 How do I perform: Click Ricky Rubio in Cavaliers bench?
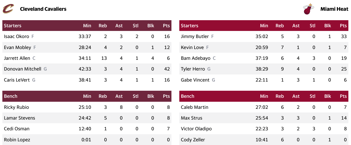[x=17, y=107]
